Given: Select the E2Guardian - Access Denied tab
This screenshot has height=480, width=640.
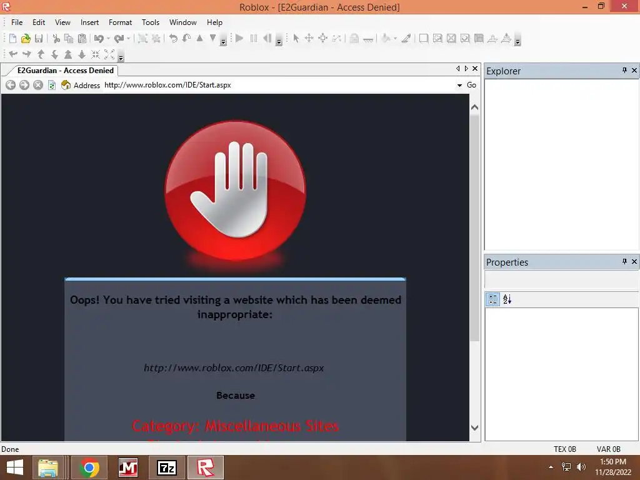Looking at the screenshot, I should (x=65, y=71).
